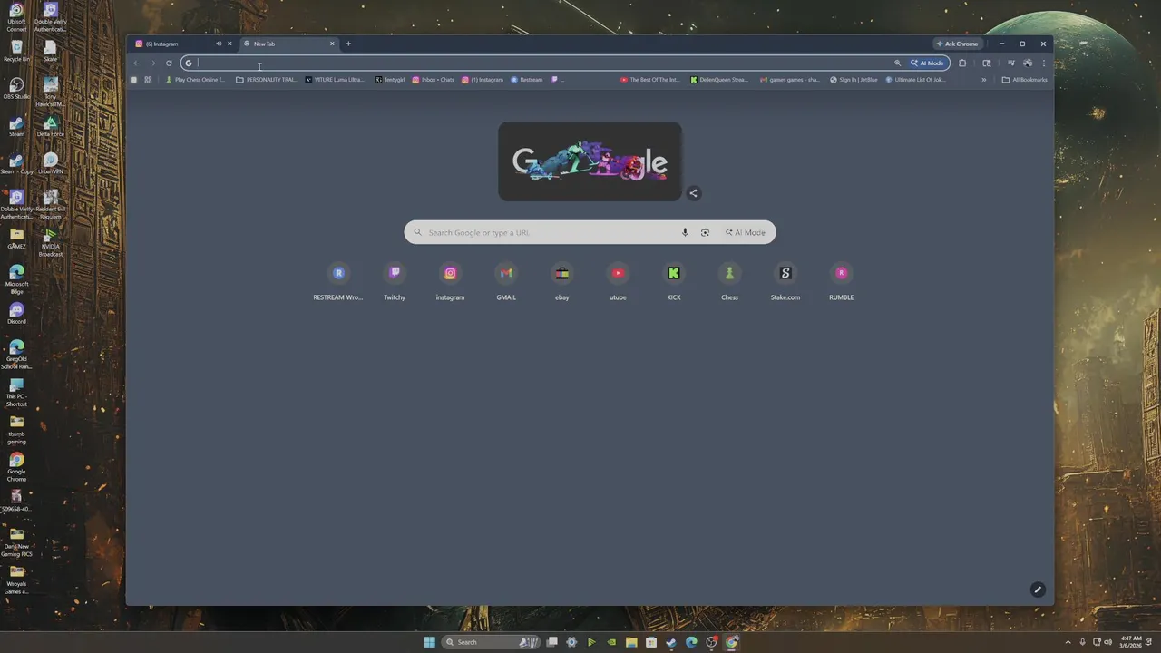The image size is (1161, 653).
Task: Open the PERSONALITY TRAI... bookmark folder
Action: pos(266,80)
